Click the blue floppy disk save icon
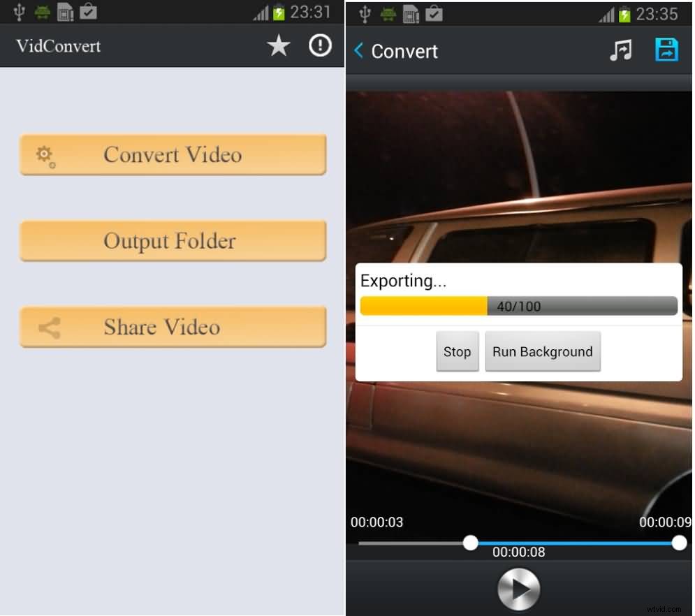The width and height of the screenshot is (695, 616). [666, 50]
